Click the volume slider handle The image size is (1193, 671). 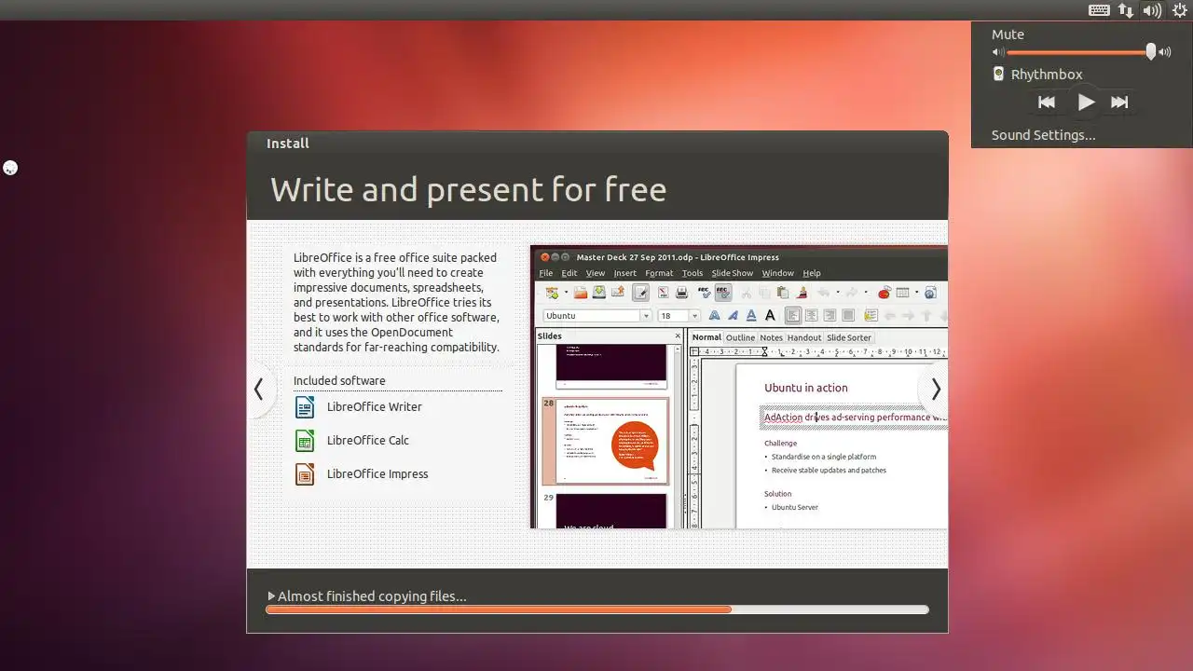coord(1151,52)
